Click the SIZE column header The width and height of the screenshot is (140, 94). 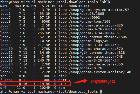coord(46,6)
